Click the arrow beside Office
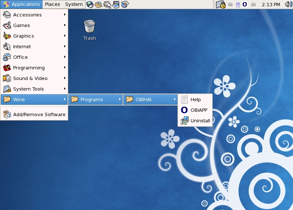 (65, 57)
